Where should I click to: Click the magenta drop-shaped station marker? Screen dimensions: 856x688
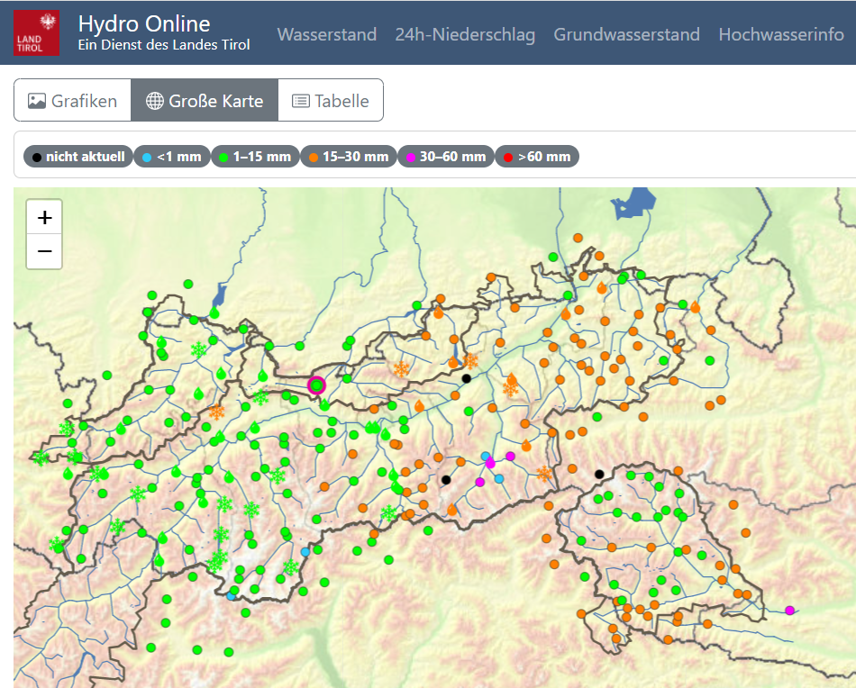tap(490, 463)
